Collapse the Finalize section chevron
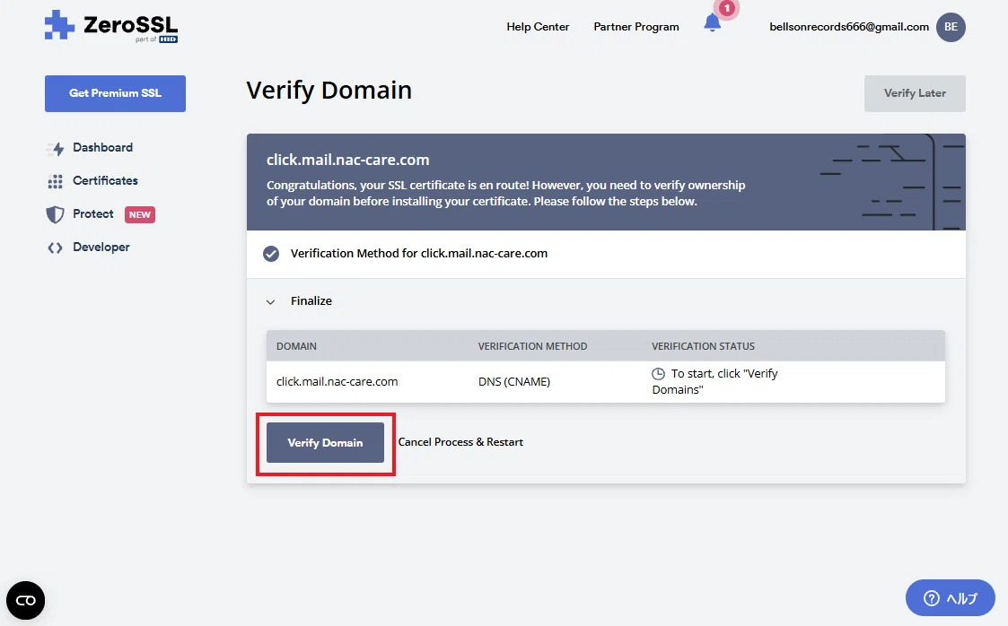 (271, 301)
